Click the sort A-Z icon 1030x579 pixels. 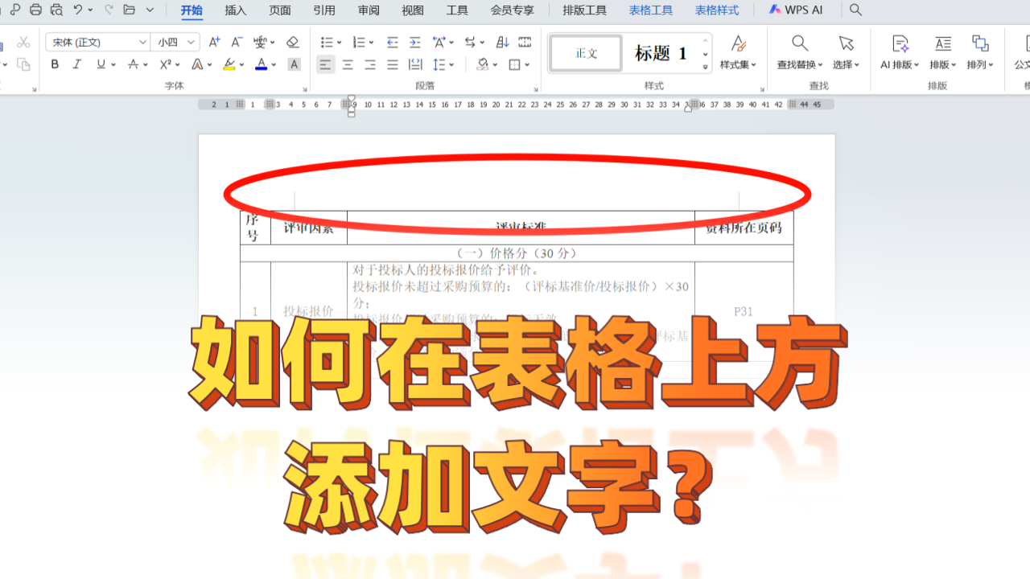tap(502, 42)
